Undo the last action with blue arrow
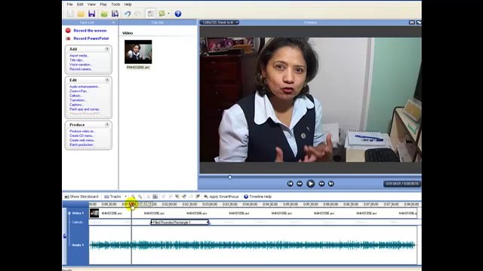 tap(128, 14)
